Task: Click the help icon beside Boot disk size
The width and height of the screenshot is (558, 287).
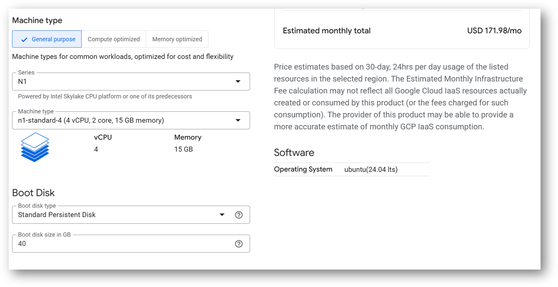Action: tap(238, 244)
